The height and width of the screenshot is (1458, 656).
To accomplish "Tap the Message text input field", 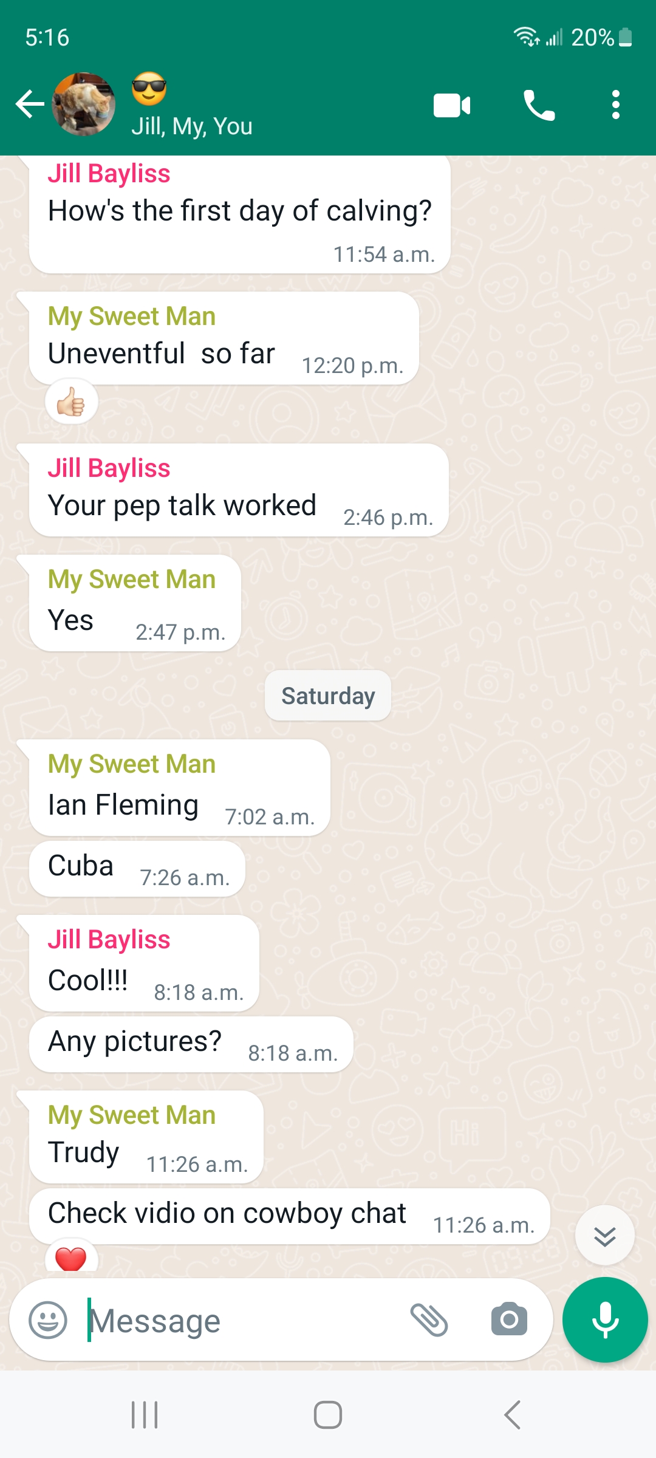I will coord(243,1320).
